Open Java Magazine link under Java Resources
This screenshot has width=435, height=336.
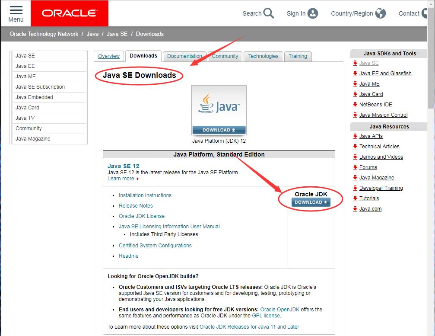(376, 178)
